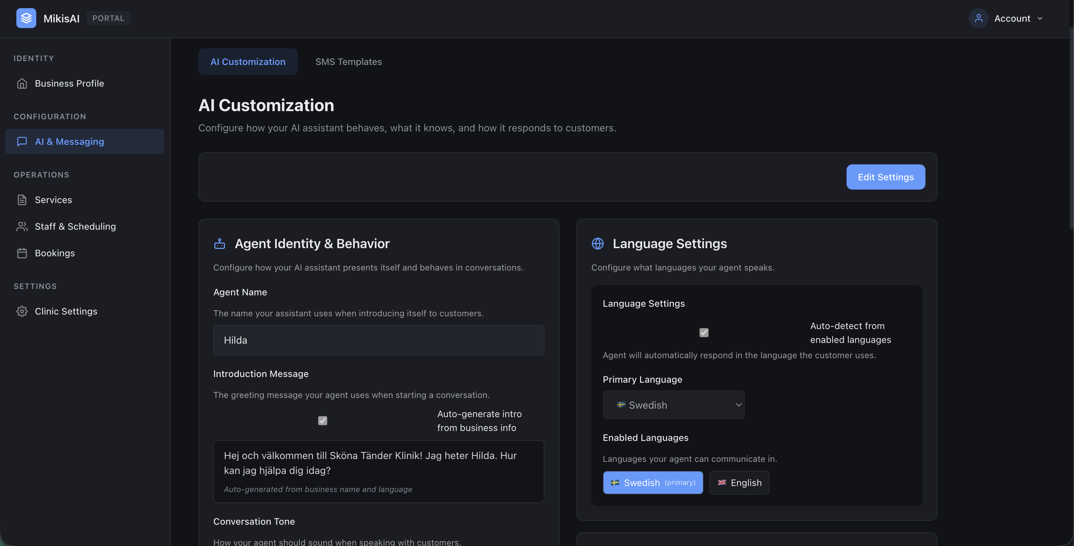Click 'Auto-generated from business name and language' note
The image size is (1074, 546).
pos(318,489)
